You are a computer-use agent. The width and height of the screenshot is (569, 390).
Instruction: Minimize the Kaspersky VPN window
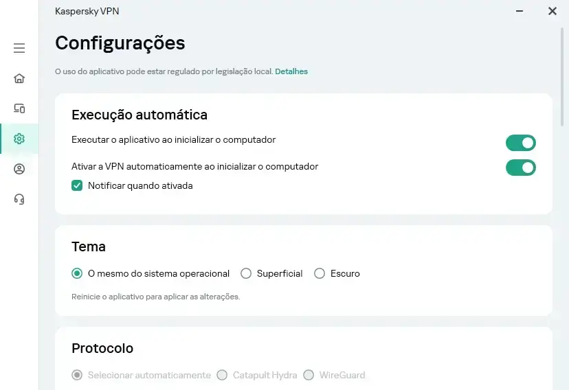pos(520,11)
